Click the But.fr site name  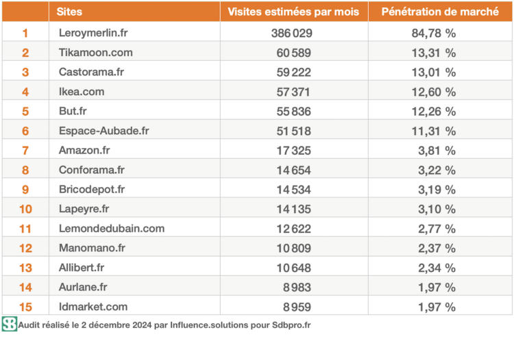pyautogui.click(x=73, y=111)
